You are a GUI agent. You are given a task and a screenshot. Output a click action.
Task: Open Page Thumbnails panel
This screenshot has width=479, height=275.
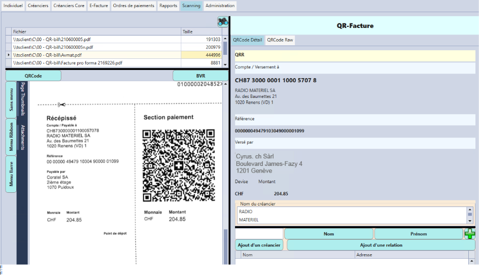click(22, 99)
